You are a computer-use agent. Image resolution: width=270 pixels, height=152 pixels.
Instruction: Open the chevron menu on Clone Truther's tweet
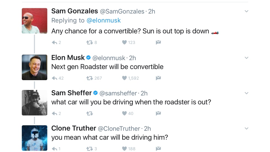coord(247,128)
